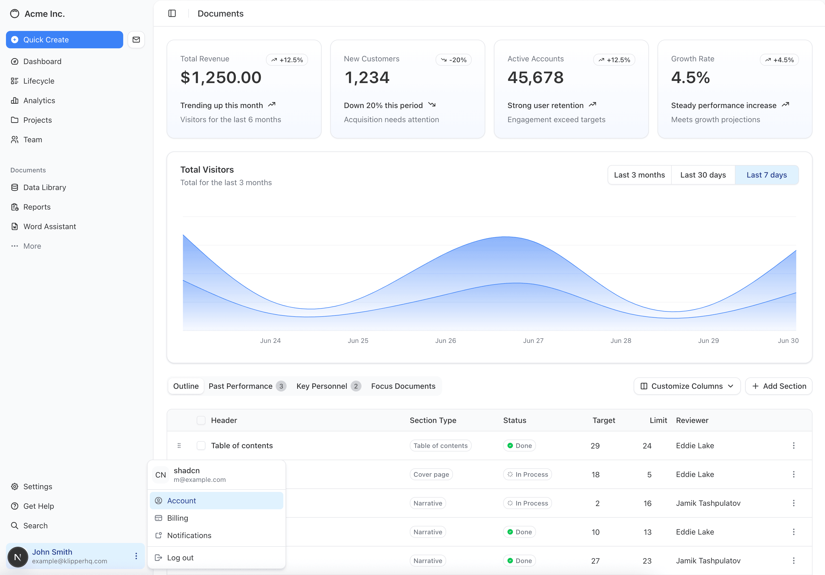Open row actions menu for Table of contents

coord(793,445)
